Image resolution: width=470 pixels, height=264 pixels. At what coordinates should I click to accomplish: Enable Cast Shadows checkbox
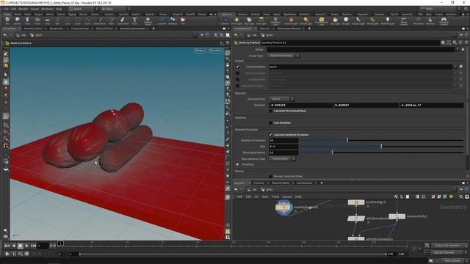(271, 122)
